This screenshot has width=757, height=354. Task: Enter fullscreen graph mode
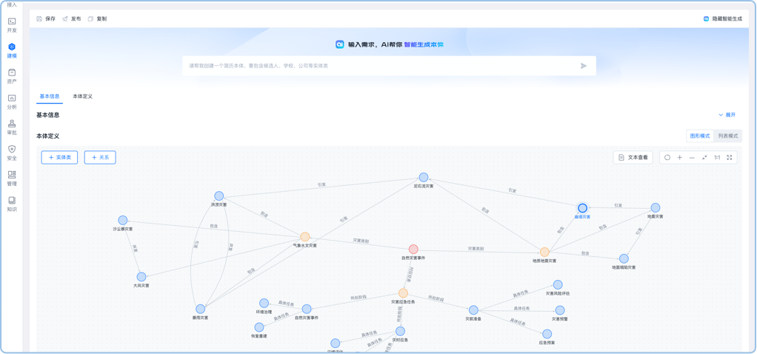pyautogui.click(x=730, y=158)
